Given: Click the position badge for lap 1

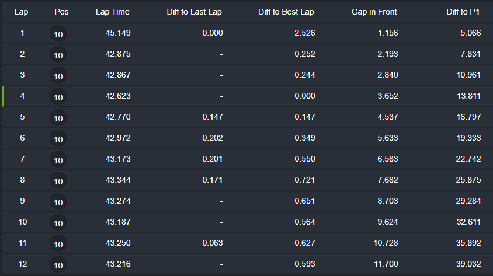Looking at the screenshot, I should (58, 34).
